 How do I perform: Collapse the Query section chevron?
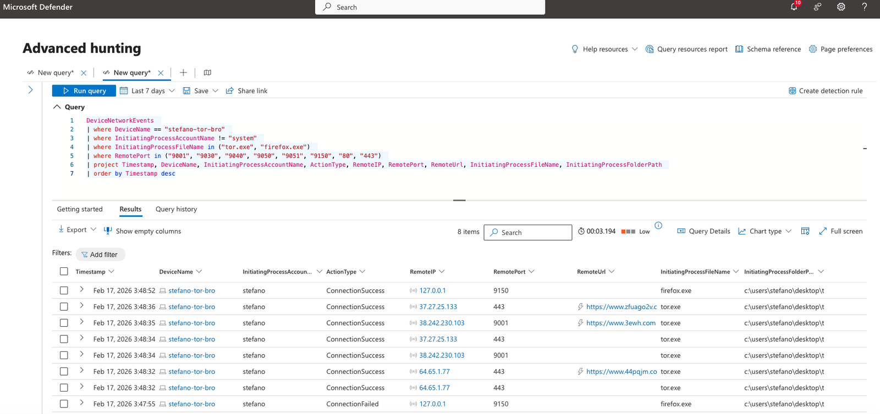pyautogui.click(x=57, y=107)
